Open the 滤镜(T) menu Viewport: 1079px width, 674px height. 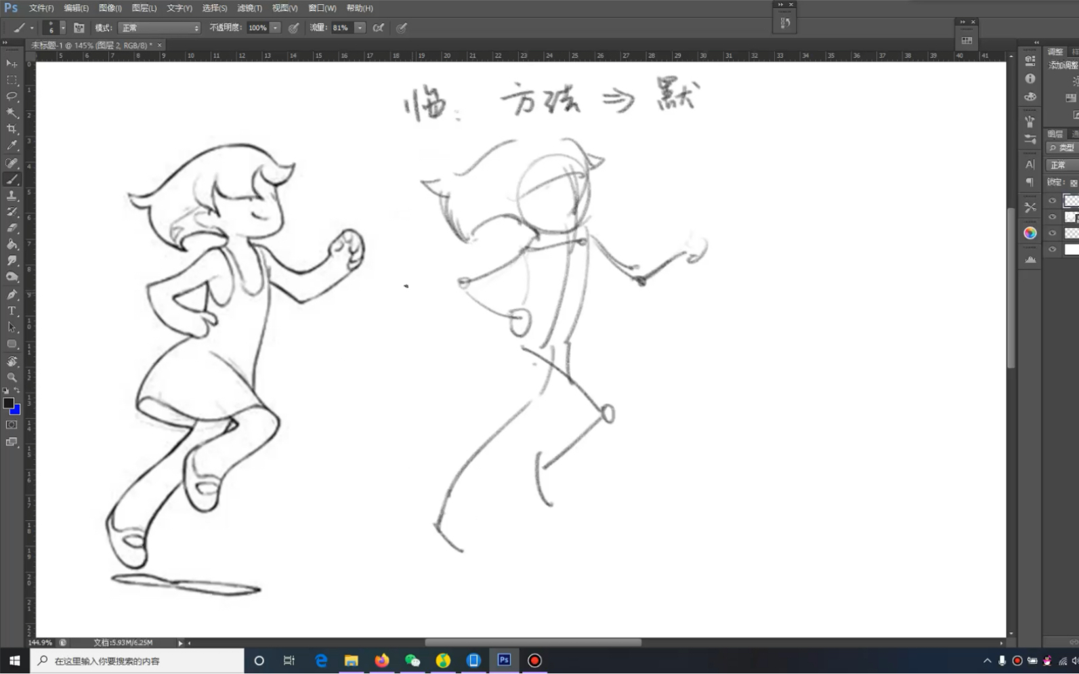click(249, 8)
